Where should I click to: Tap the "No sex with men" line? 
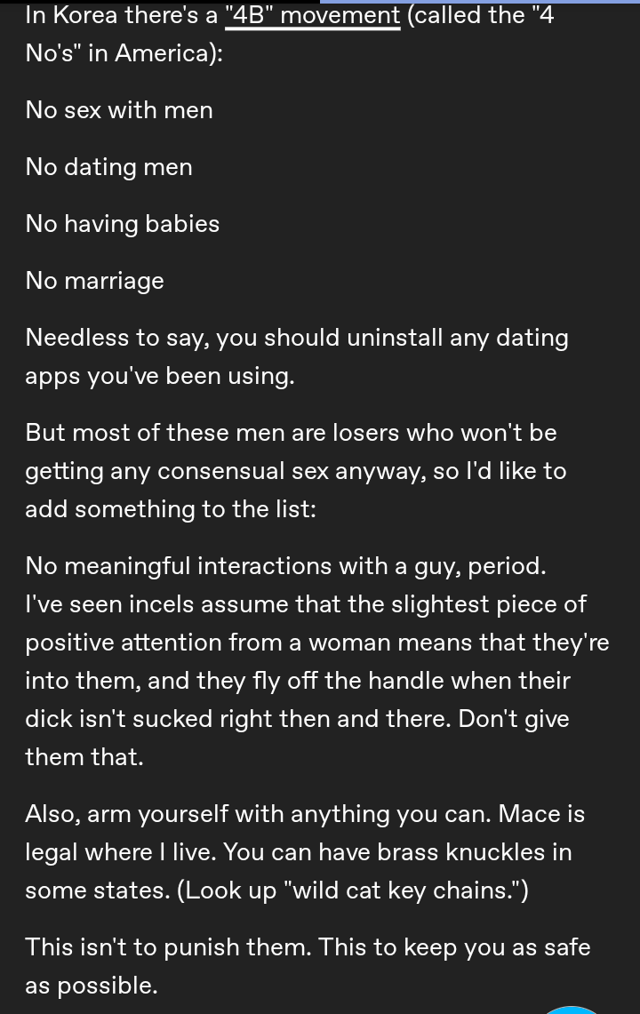pyautogui.click(x=119, y=110)
